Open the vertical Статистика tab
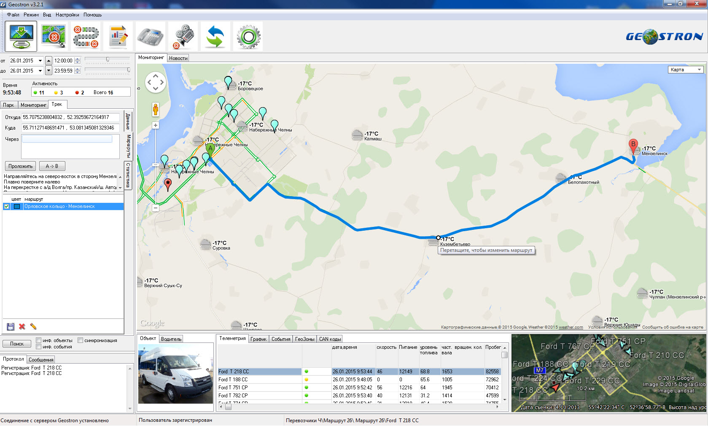This screenshot has height=426, width=708. [x=128, y=175]
